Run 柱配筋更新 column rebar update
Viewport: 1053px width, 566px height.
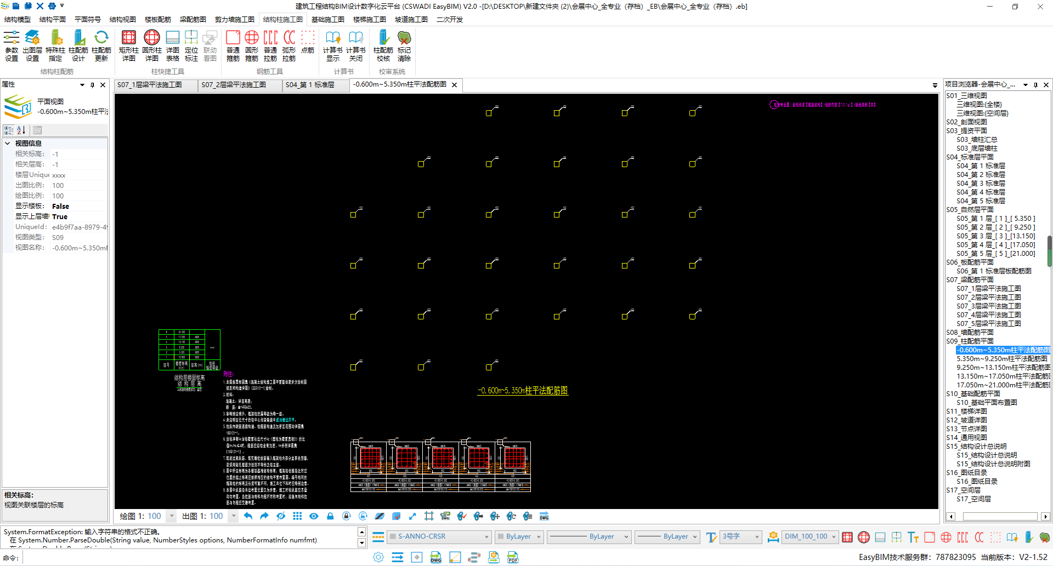(x=101, y=45)
